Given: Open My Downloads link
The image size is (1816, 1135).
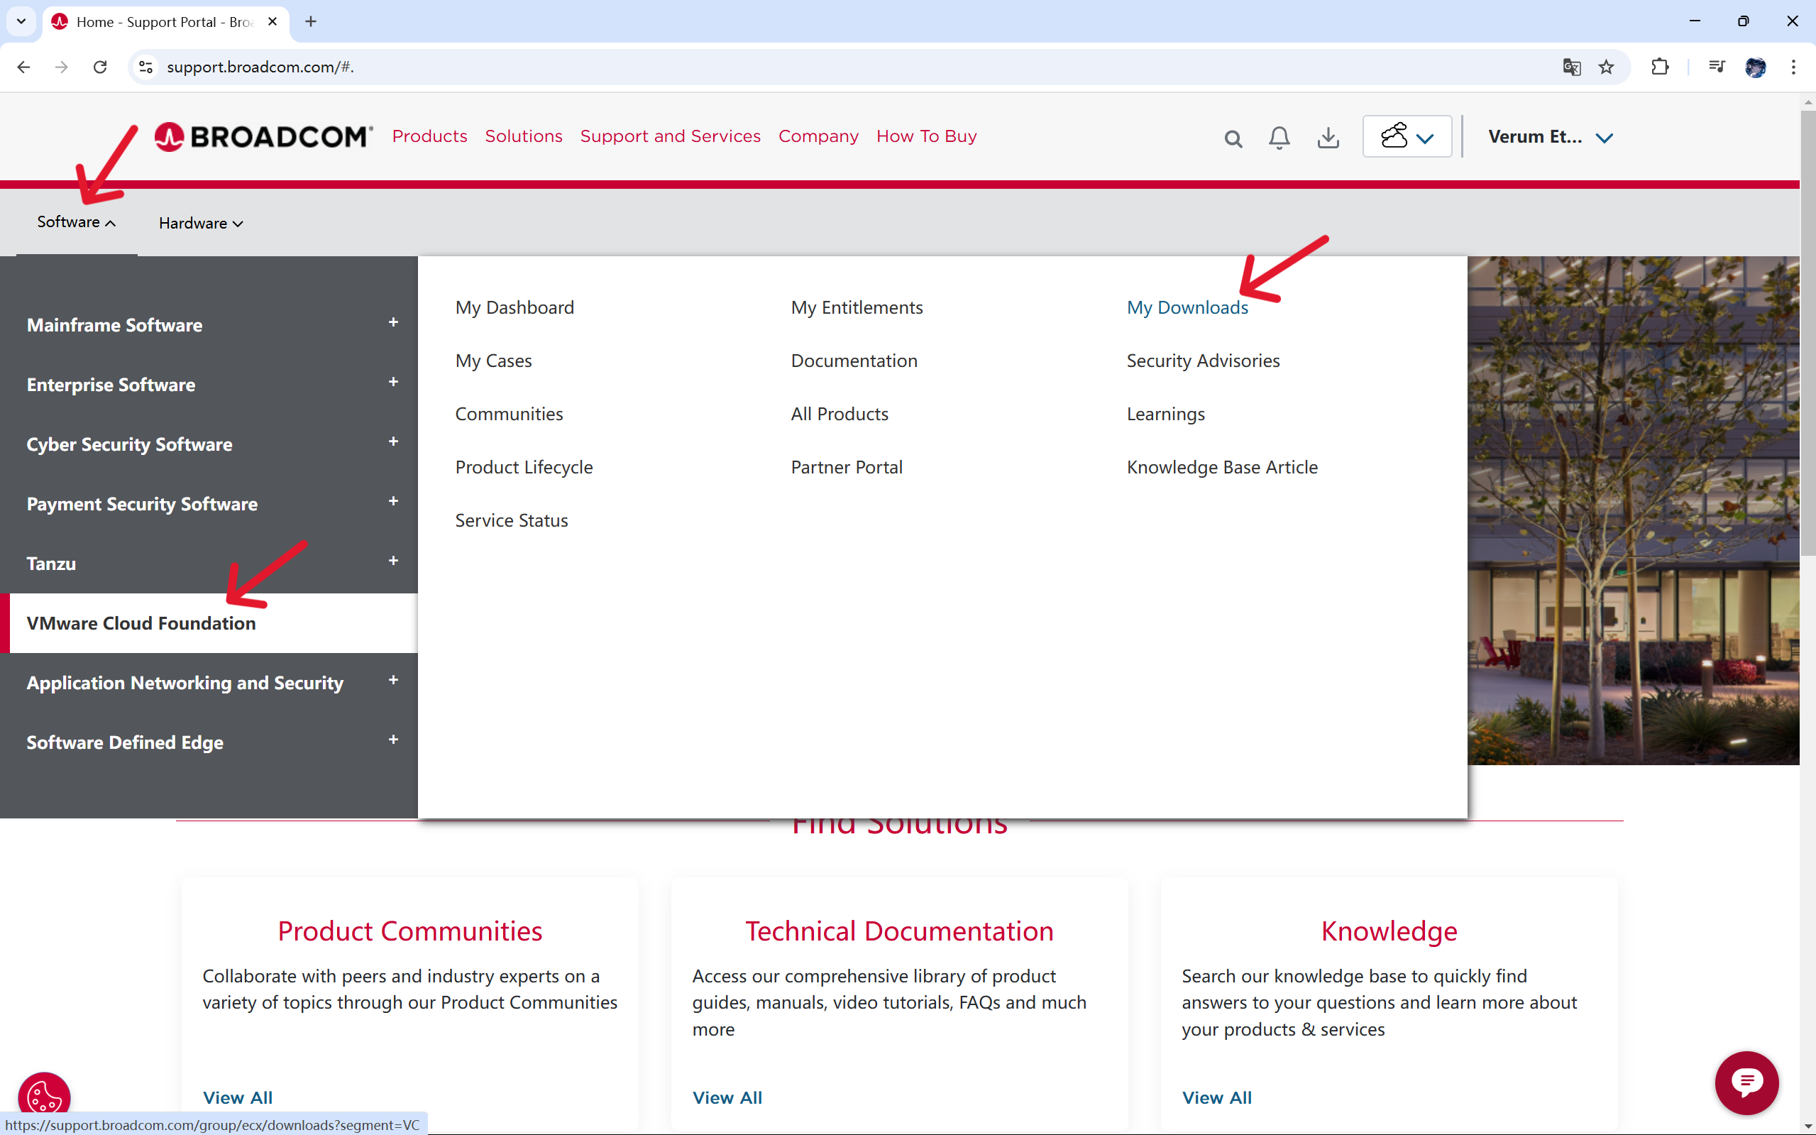Looking at the screenshot, I should click(x=1187, y=308).
